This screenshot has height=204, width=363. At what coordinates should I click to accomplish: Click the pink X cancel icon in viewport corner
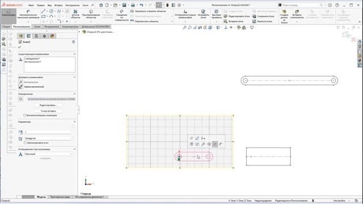point(353,40)
